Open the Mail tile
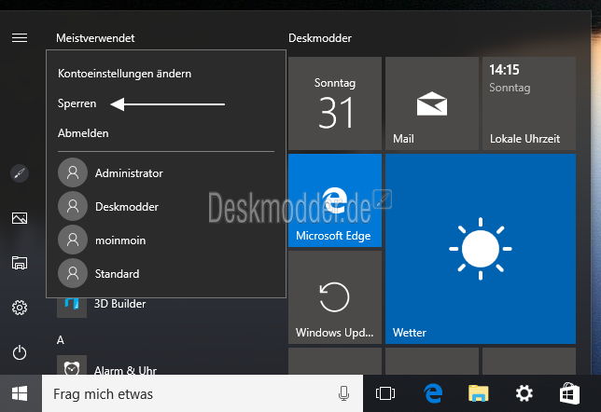Viewport: 601px width, 412px height. click(432, 103)
